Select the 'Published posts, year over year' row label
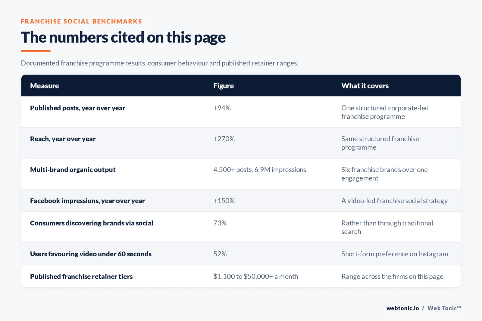The image size is (482, 321). tap(77, 108)
